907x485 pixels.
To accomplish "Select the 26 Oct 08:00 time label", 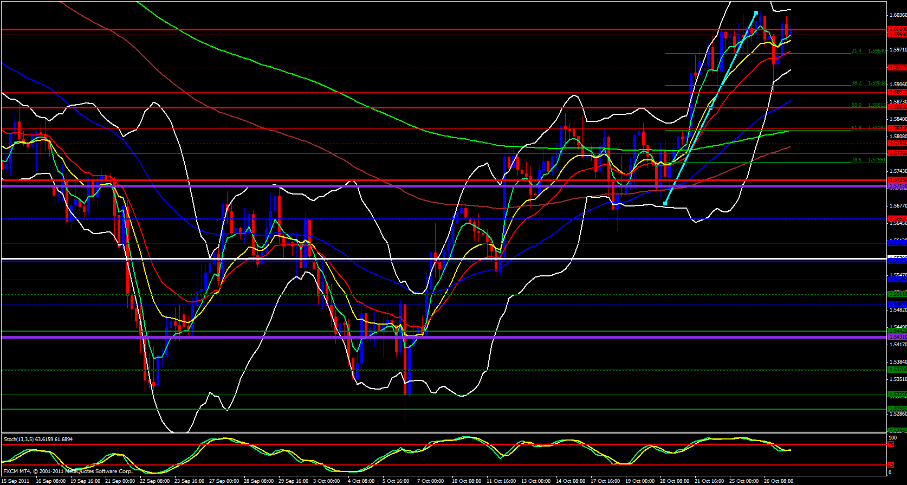I will (x=779, y=481).
